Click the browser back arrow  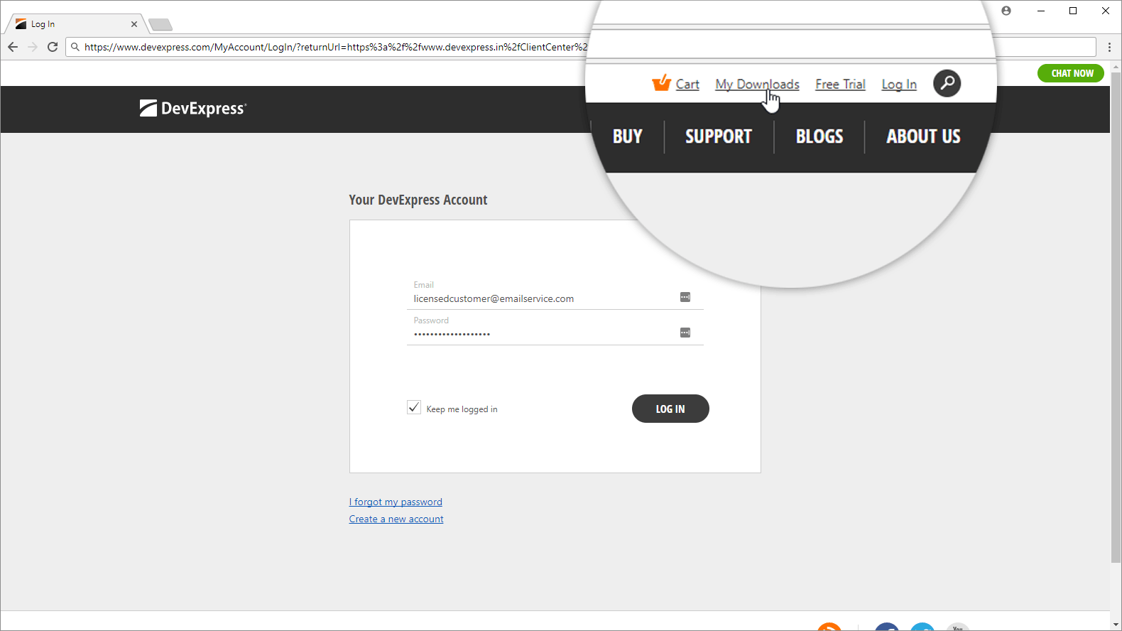point(13,47)
